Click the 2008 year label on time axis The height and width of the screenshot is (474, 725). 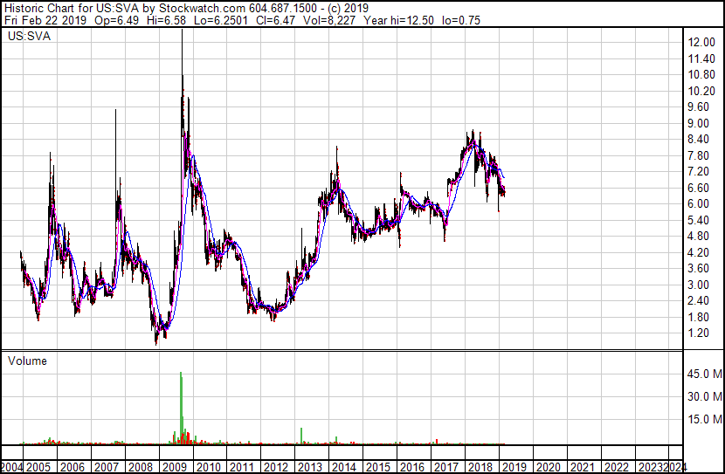140,467
